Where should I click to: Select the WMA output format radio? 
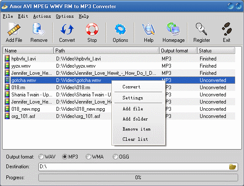(88, 156)
